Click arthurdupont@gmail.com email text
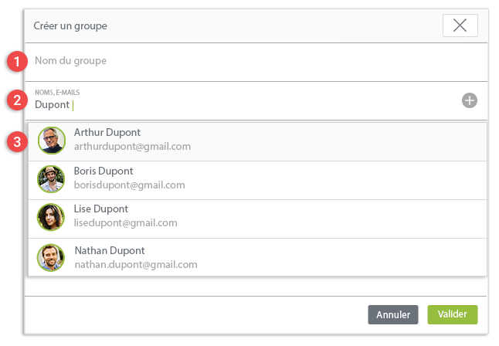This screenshot has width=499, height=346. coord(132,147)
